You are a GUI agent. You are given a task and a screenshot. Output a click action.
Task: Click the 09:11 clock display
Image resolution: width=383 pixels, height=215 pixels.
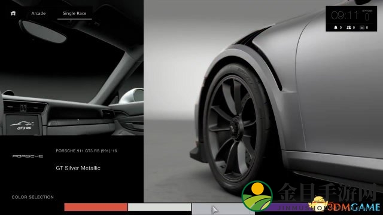[345, 16]
